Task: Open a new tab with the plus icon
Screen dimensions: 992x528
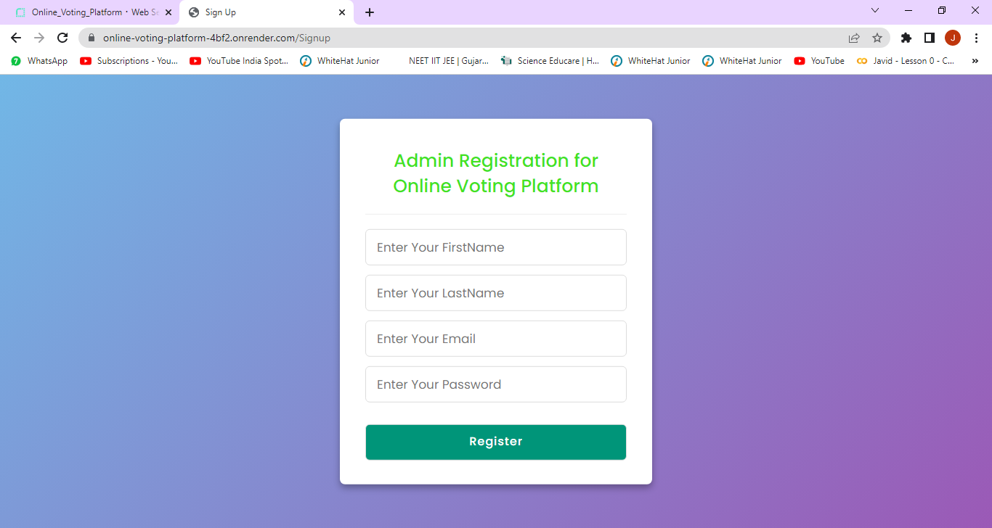Action: tap(370, 12)
